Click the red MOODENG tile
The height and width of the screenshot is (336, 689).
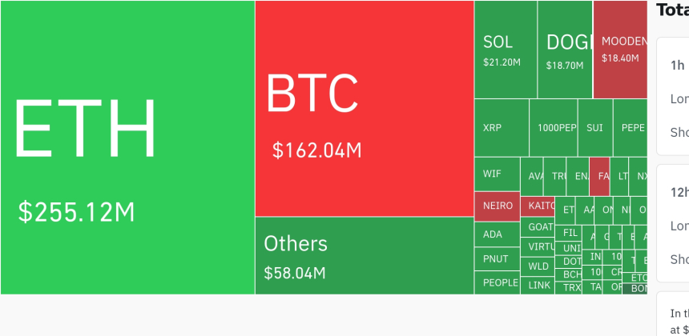coord(619,50)
